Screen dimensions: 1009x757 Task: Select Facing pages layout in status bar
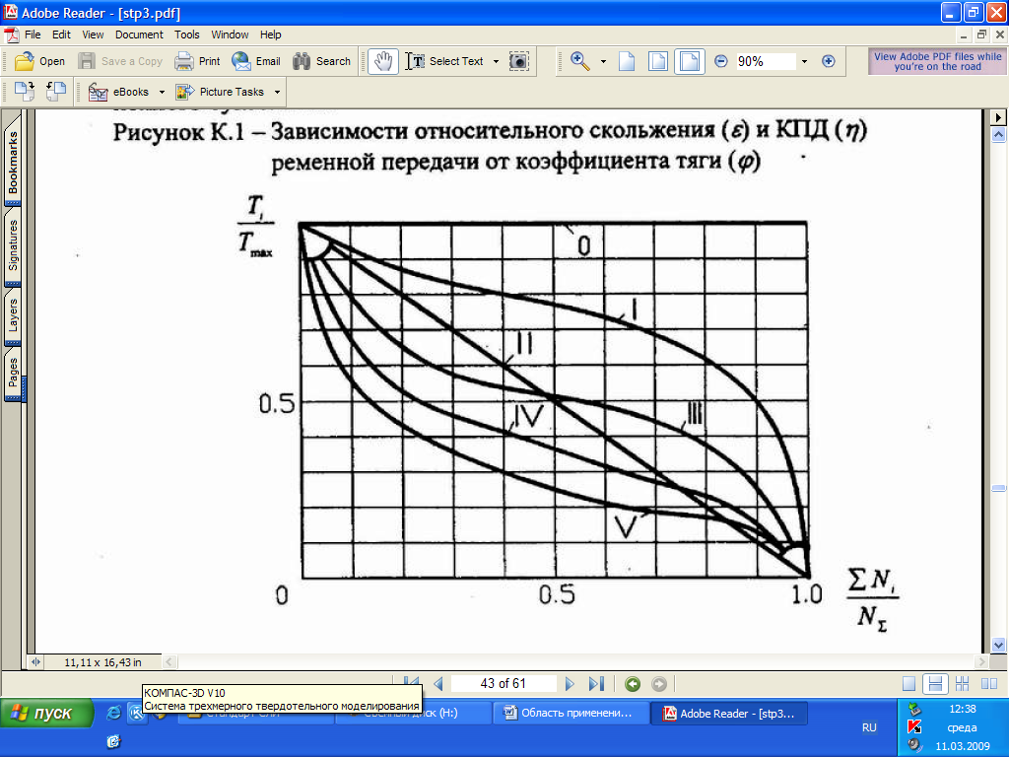(989, 684)
